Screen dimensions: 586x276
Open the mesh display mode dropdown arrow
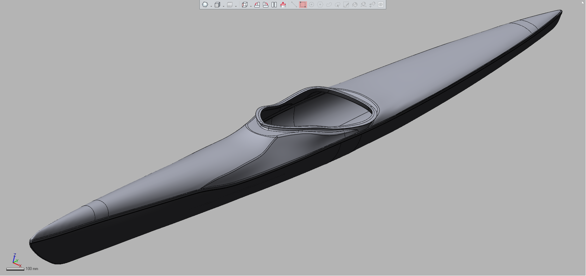tap(211, 6)
